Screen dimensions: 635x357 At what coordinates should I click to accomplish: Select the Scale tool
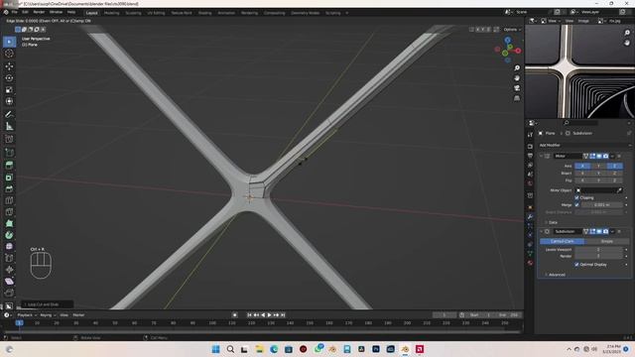coord(9,90)
